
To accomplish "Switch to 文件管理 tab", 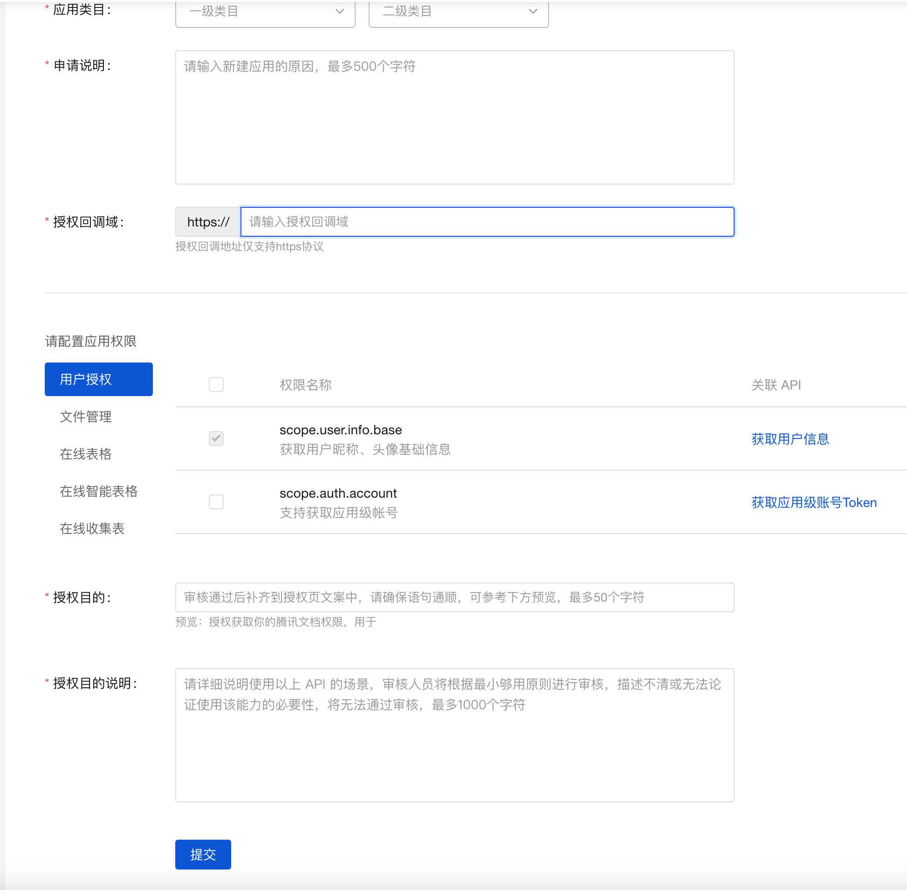I will [86, 417].
